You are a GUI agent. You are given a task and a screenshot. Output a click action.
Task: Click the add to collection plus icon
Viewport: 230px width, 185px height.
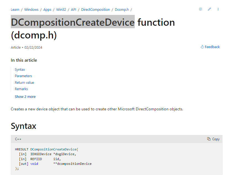pyautogui.click(x=200, y=9)
